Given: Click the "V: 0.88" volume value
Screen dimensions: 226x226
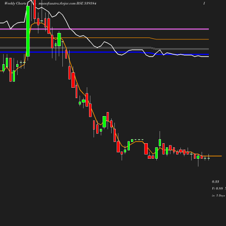Looking at the screenshot, I should click(x=217, y=188).
